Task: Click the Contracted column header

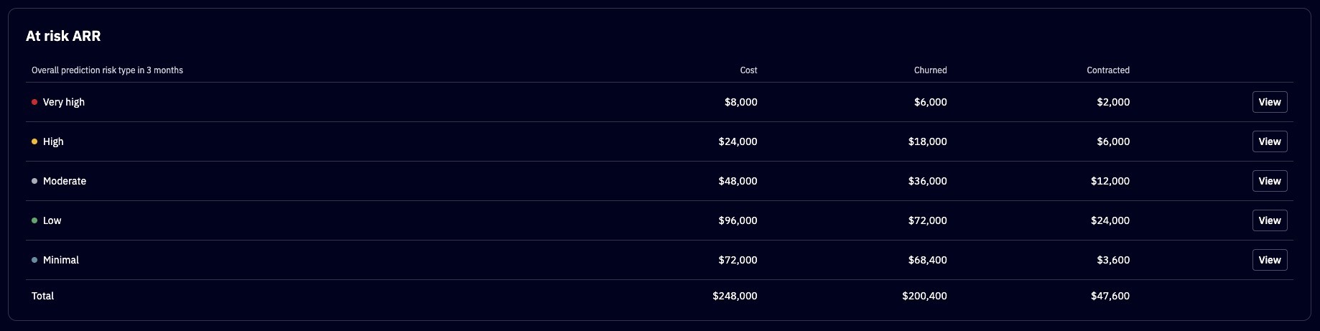Action: pos(1108,70)
